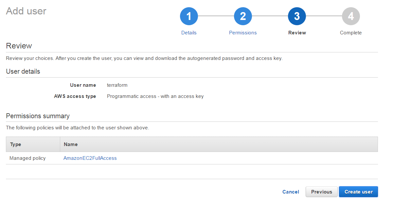Click the step 1 circle icon
This screenshot has width=393, height=205.
(x=189, y=16)
